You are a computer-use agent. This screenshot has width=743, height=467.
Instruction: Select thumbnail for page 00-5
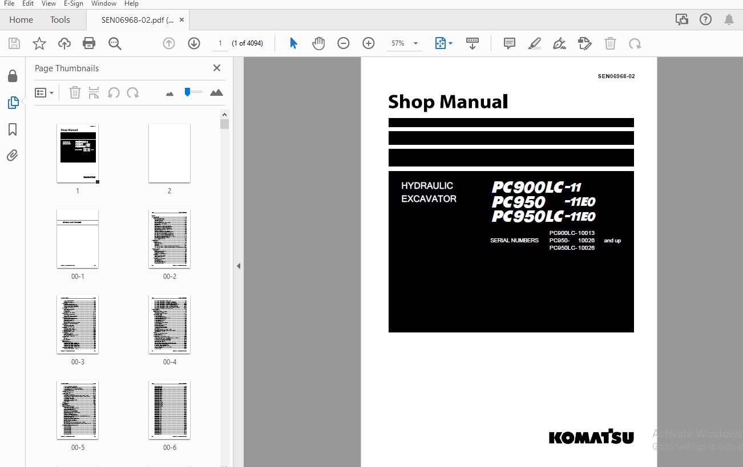78,410
